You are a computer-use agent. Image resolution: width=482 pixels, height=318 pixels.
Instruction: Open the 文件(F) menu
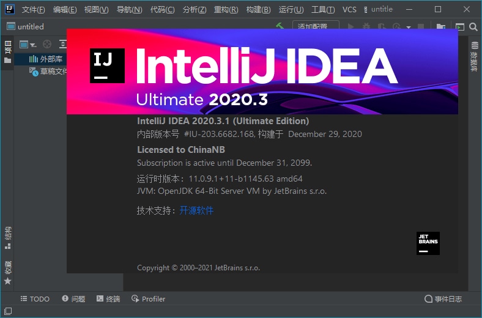tap(33, 10)
